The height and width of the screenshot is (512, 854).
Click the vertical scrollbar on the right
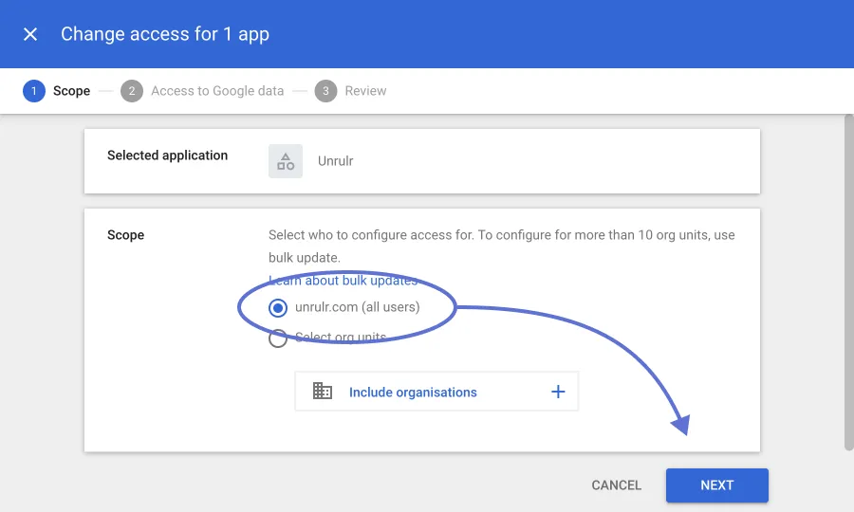click(848, 284)
